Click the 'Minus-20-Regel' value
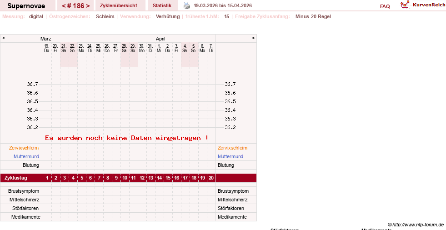 [x=313, y=16]
